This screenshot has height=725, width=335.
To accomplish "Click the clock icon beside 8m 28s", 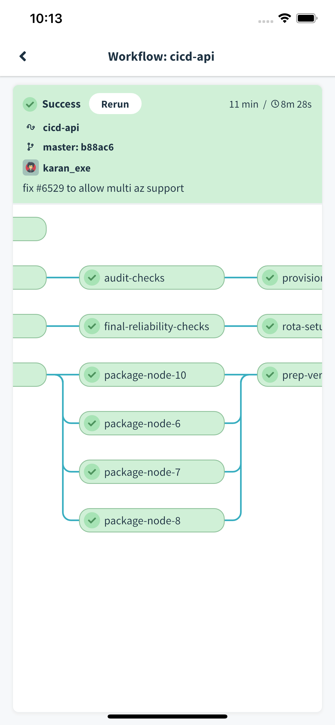I will (x=275, y=104).
